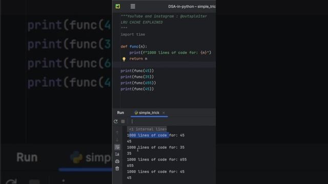The width and height of the screenshot is (328, 184).
Task: Click the 'print(func(35))' line
Action: (137, 77)
